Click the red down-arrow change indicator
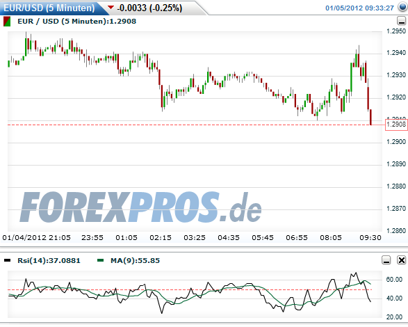Screen dimensions: 408x327 pyautogui.click(x=111, y=7)
